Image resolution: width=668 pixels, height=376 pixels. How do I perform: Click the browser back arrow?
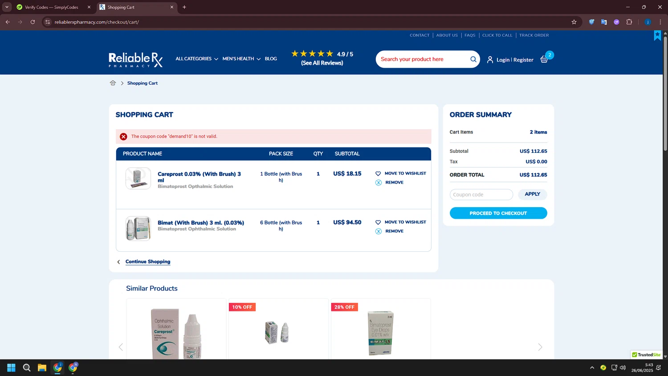[x=8, y=22]
